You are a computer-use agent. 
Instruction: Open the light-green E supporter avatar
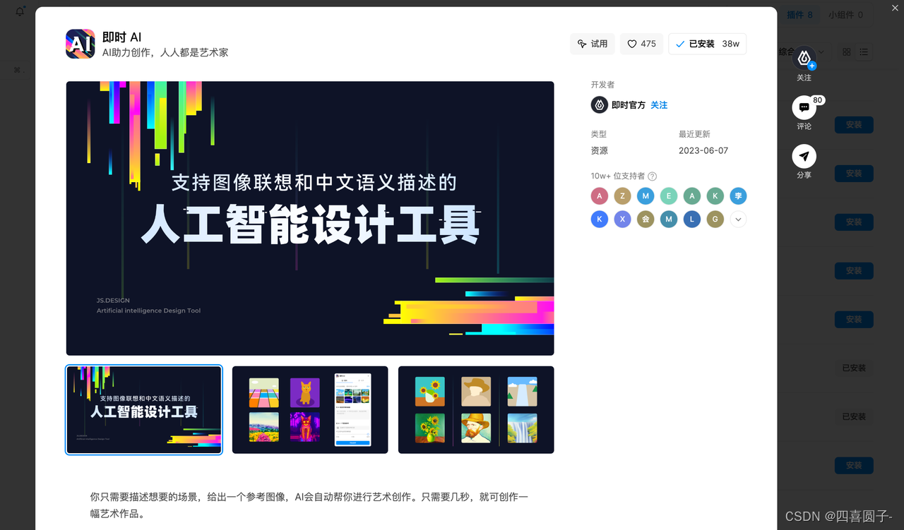click(x=669, y=196)
